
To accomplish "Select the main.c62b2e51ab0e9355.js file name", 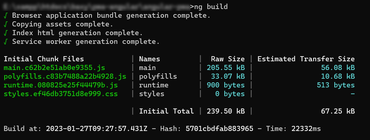I will (x=54, y=68).
